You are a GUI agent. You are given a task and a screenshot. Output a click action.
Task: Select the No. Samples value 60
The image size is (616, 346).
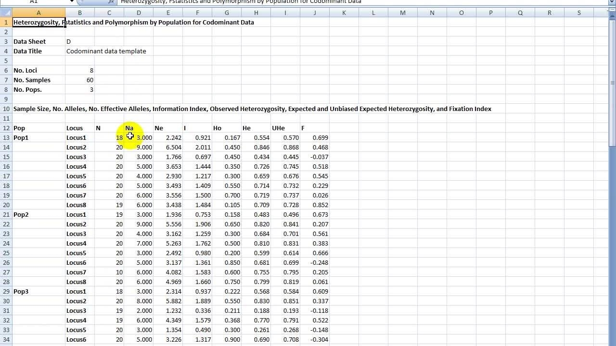click(80, 80)
